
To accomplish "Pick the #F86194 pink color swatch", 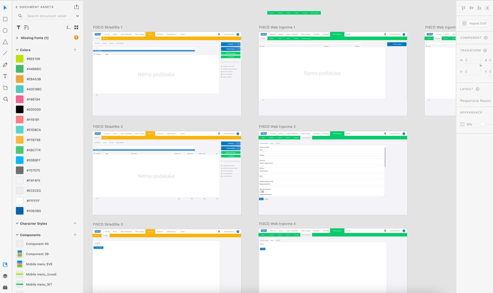I will click(20, 99).
